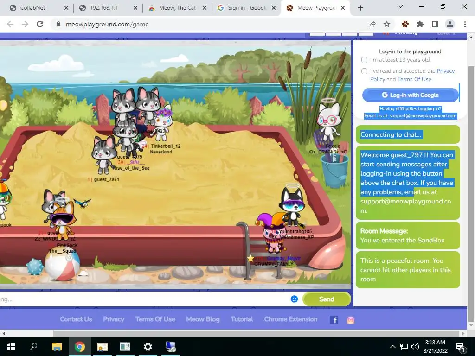Expand the tab search chevron in title bar
475x356 pixels.
400,6
